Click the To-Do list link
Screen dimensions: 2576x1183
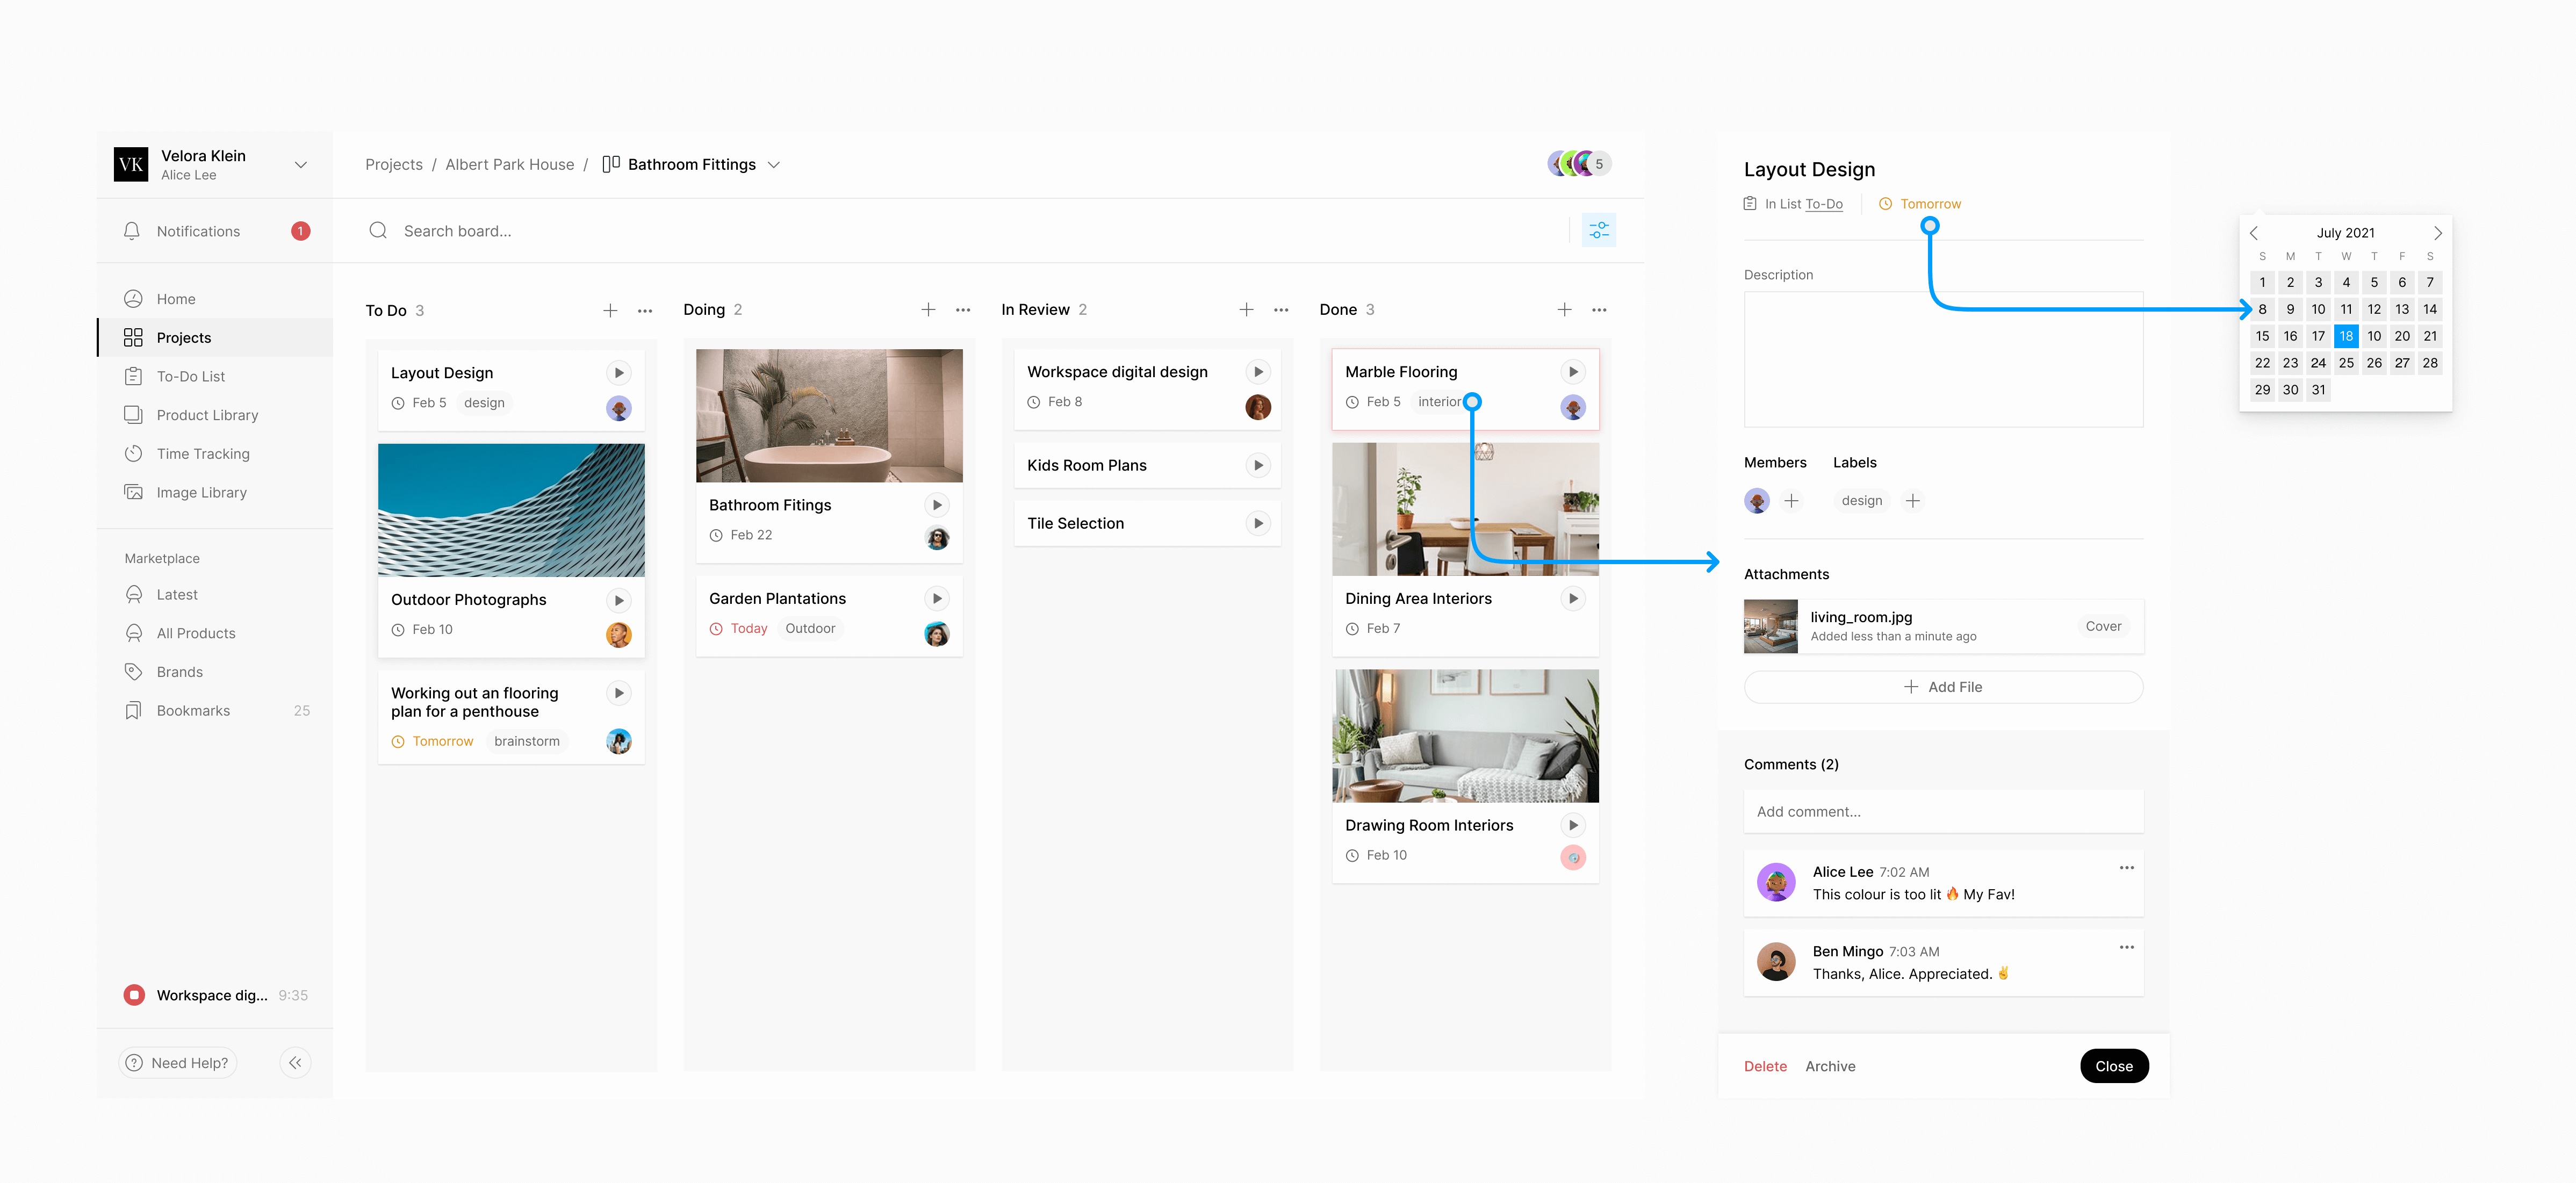tap(1824, 203)
